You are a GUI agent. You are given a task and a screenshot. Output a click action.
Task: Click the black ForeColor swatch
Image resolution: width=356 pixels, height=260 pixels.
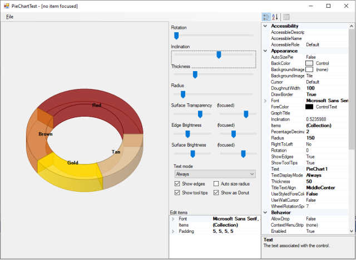coord(309,107)
